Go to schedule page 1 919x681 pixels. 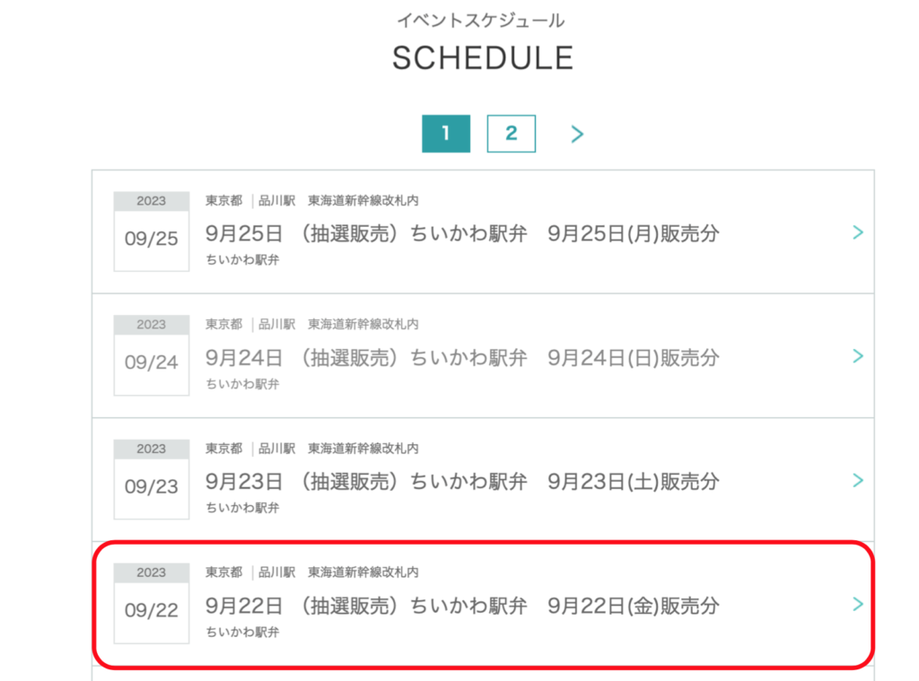[446, 134]
